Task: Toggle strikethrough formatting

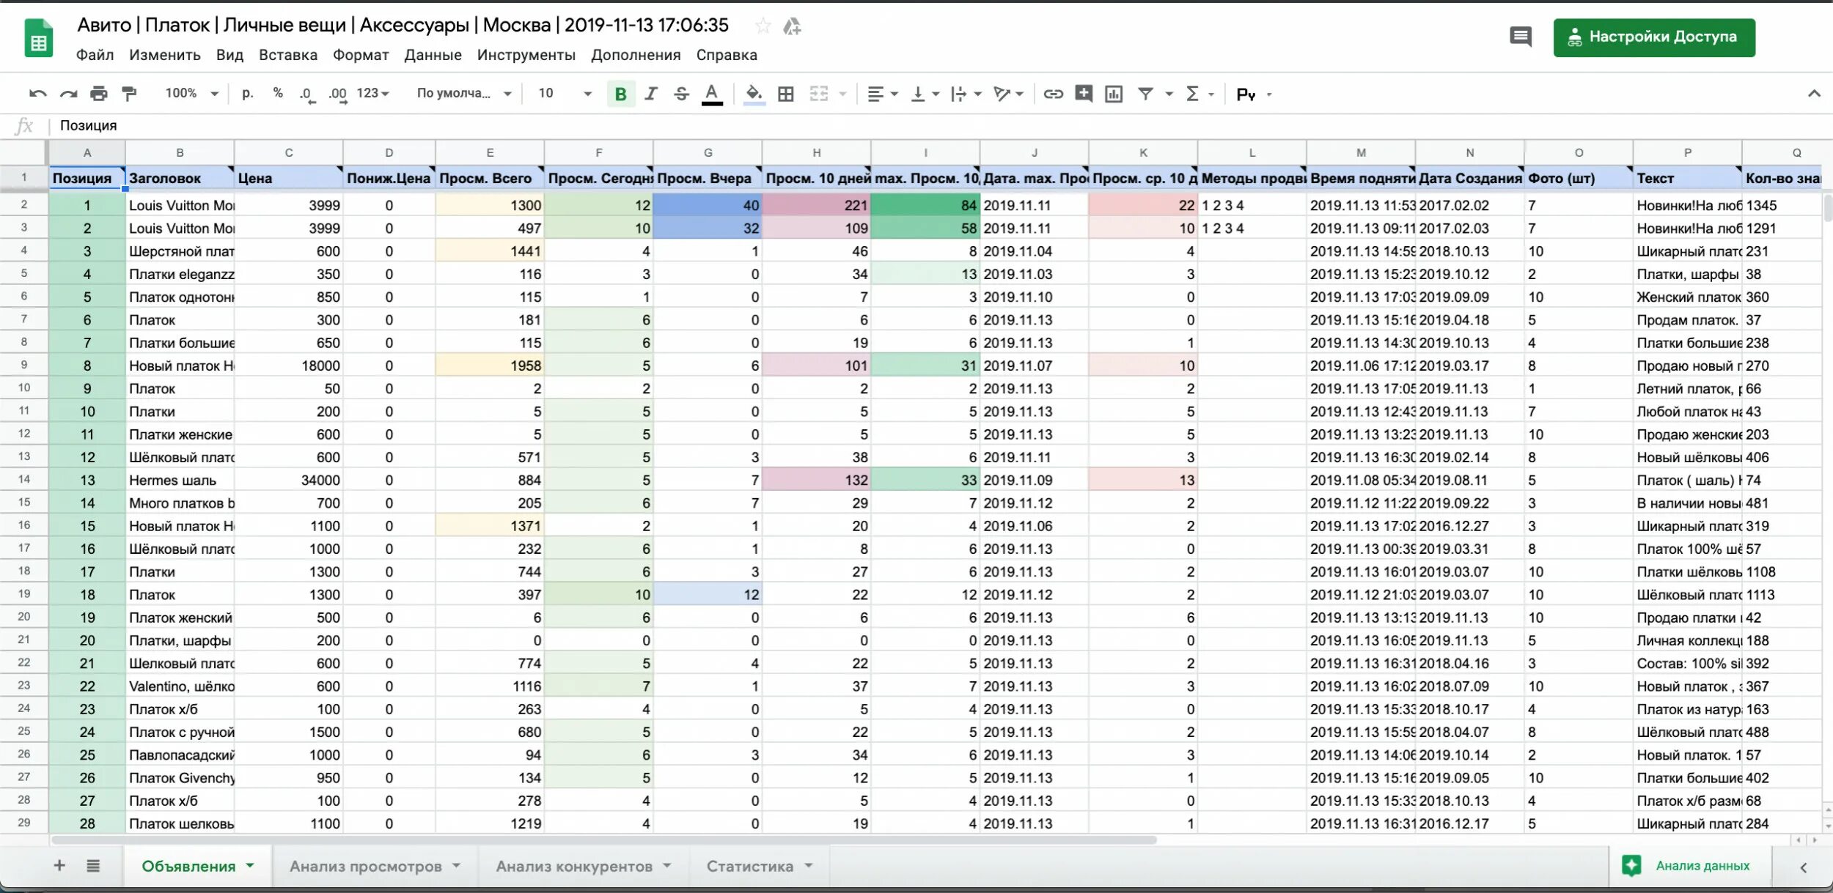Action: tap(681, 94)
